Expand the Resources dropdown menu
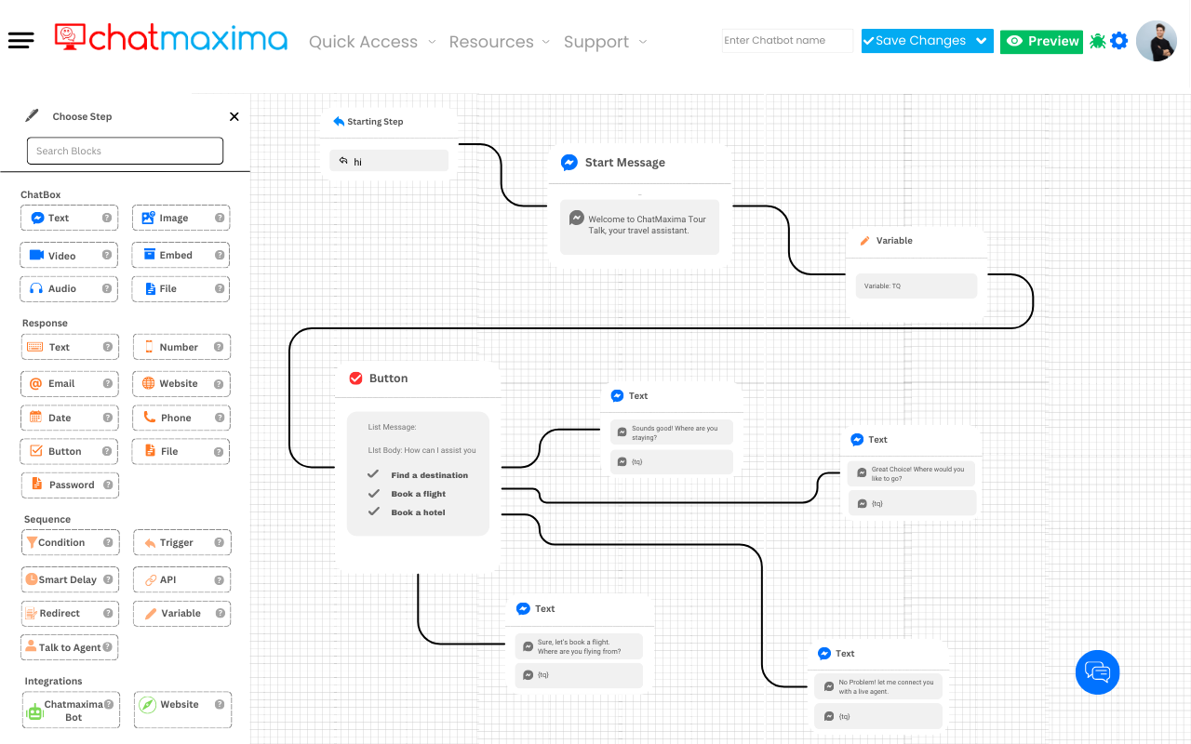1191x744 pixels. pyautogui.click(x=499, y=42)
